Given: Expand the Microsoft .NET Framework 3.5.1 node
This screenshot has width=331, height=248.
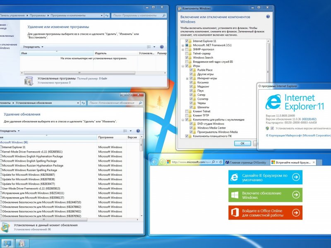Looking at the screenshot, I should coord(183,45).
